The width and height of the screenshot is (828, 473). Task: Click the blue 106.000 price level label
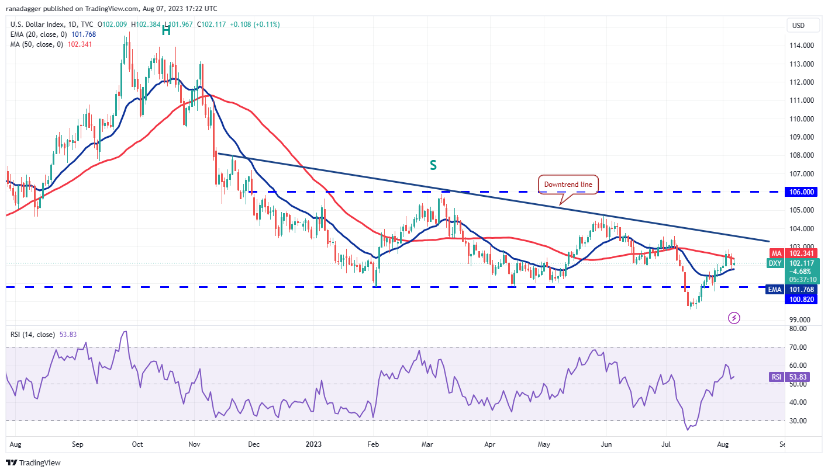click(x=801, y=192)
